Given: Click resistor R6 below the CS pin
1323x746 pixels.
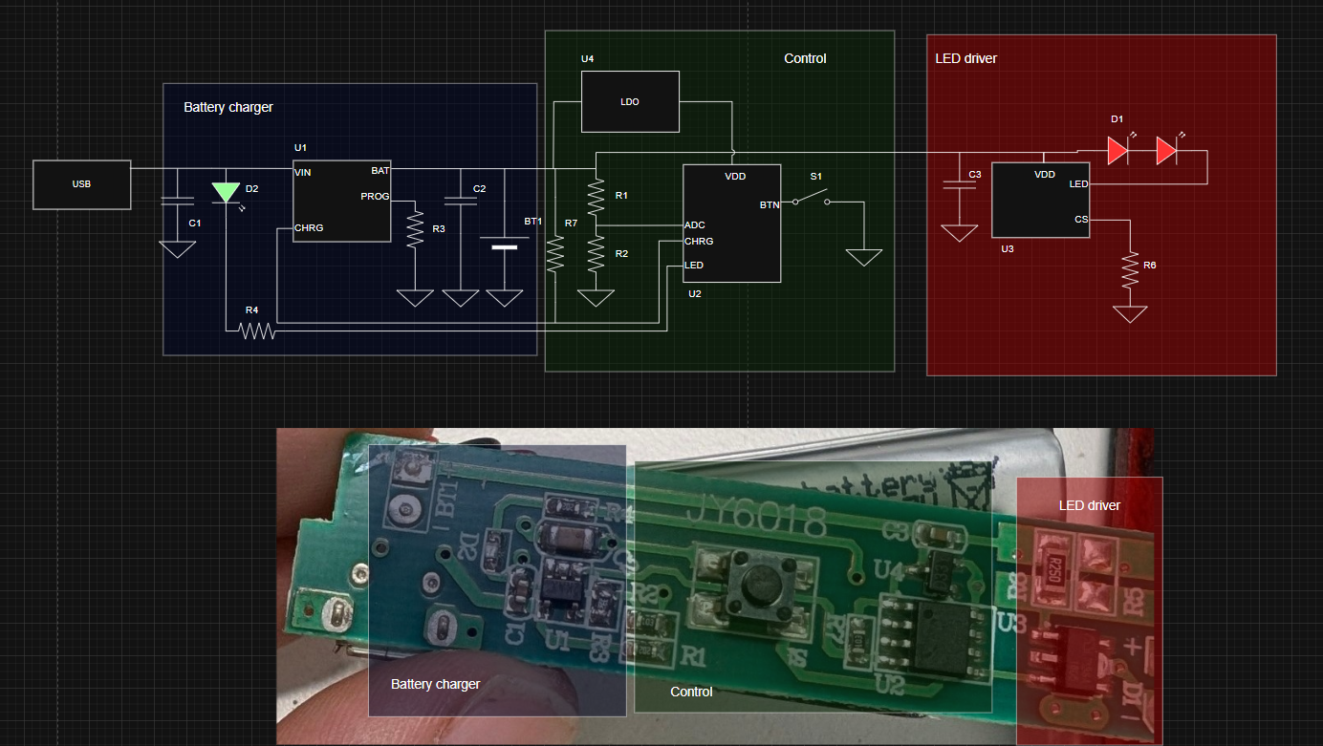Looking at the screenshot, I should [1130, 270].
